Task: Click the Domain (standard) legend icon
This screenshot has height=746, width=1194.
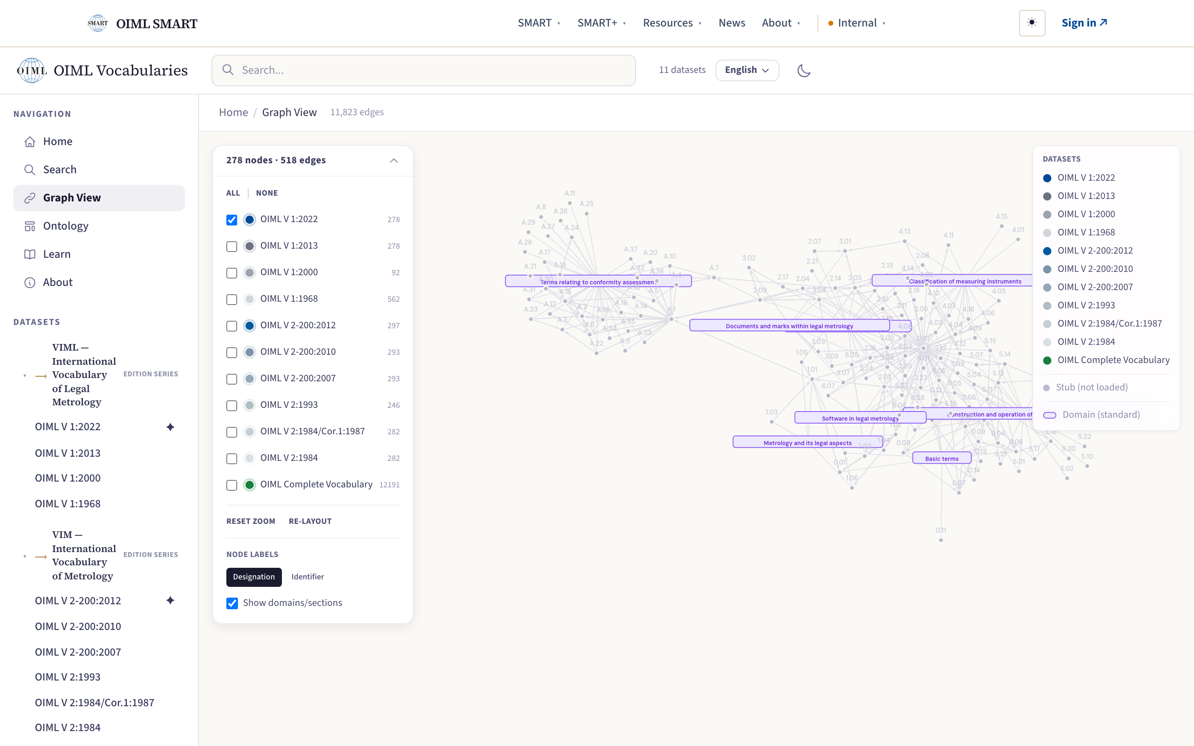Action: [x=1049, y=415]
